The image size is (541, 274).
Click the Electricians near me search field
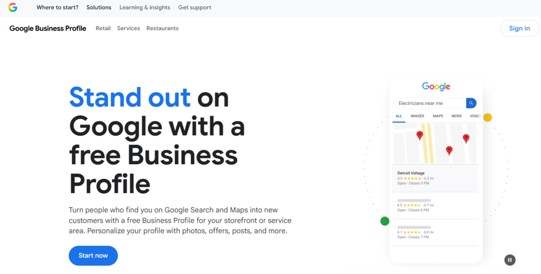[429, 103]
